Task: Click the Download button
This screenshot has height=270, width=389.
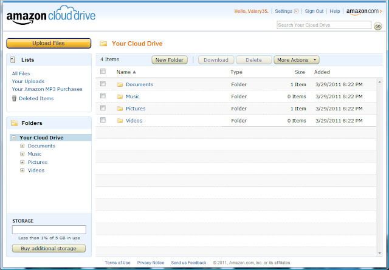Action: tap(216, 60)
